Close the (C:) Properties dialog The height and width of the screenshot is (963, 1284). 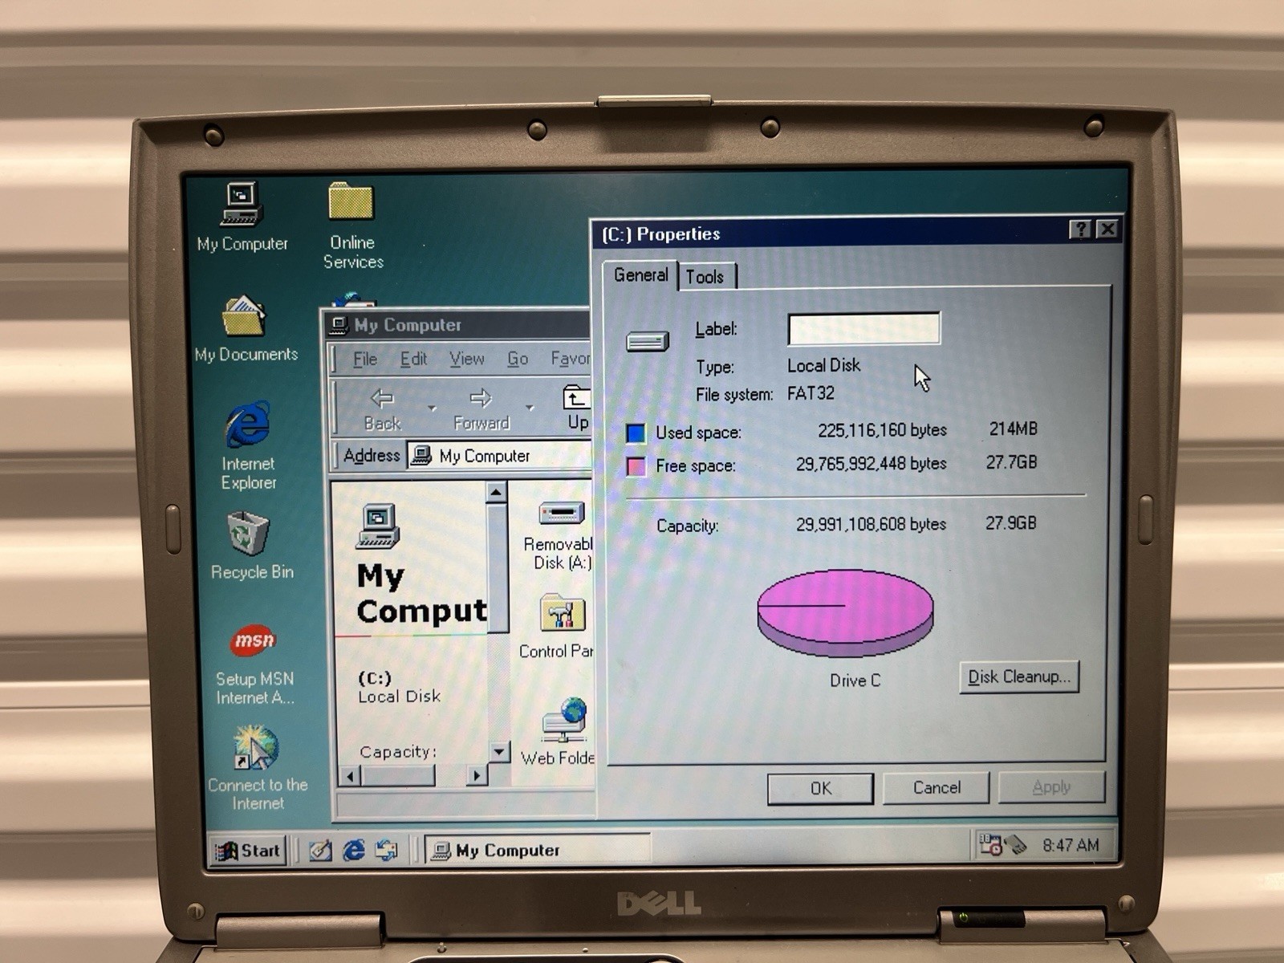pyautogui.click(x=1107, y=230)
